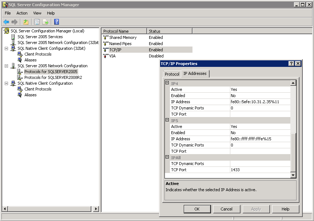Click the Shared Memory protocol icon
Image resolution: width=314 pixels, height=221 pixels.
click(x=106, y=37)
